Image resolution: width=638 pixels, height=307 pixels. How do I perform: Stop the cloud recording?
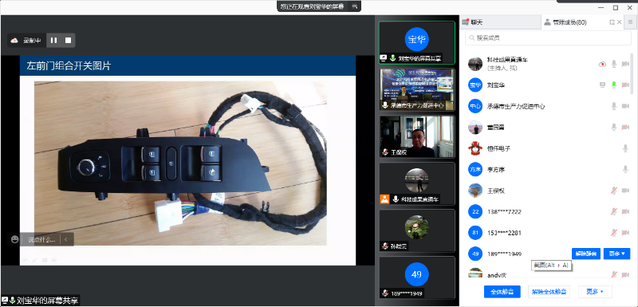pos(68,40)
